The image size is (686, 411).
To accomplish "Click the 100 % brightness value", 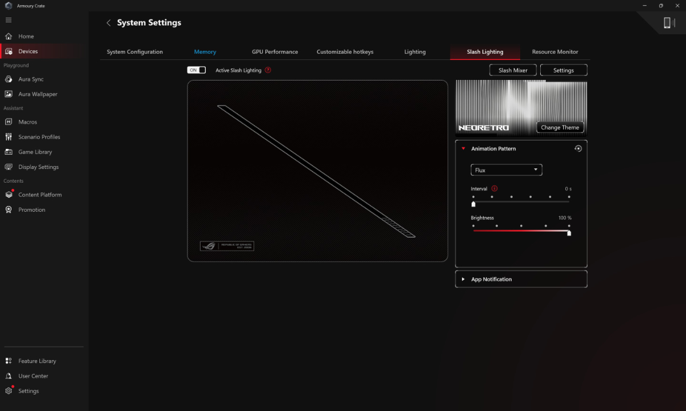I will [x=565, y=218].
